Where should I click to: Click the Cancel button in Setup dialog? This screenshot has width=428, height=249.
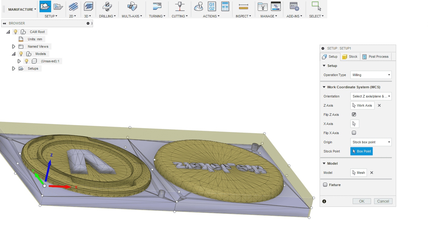tap(383, 201)
